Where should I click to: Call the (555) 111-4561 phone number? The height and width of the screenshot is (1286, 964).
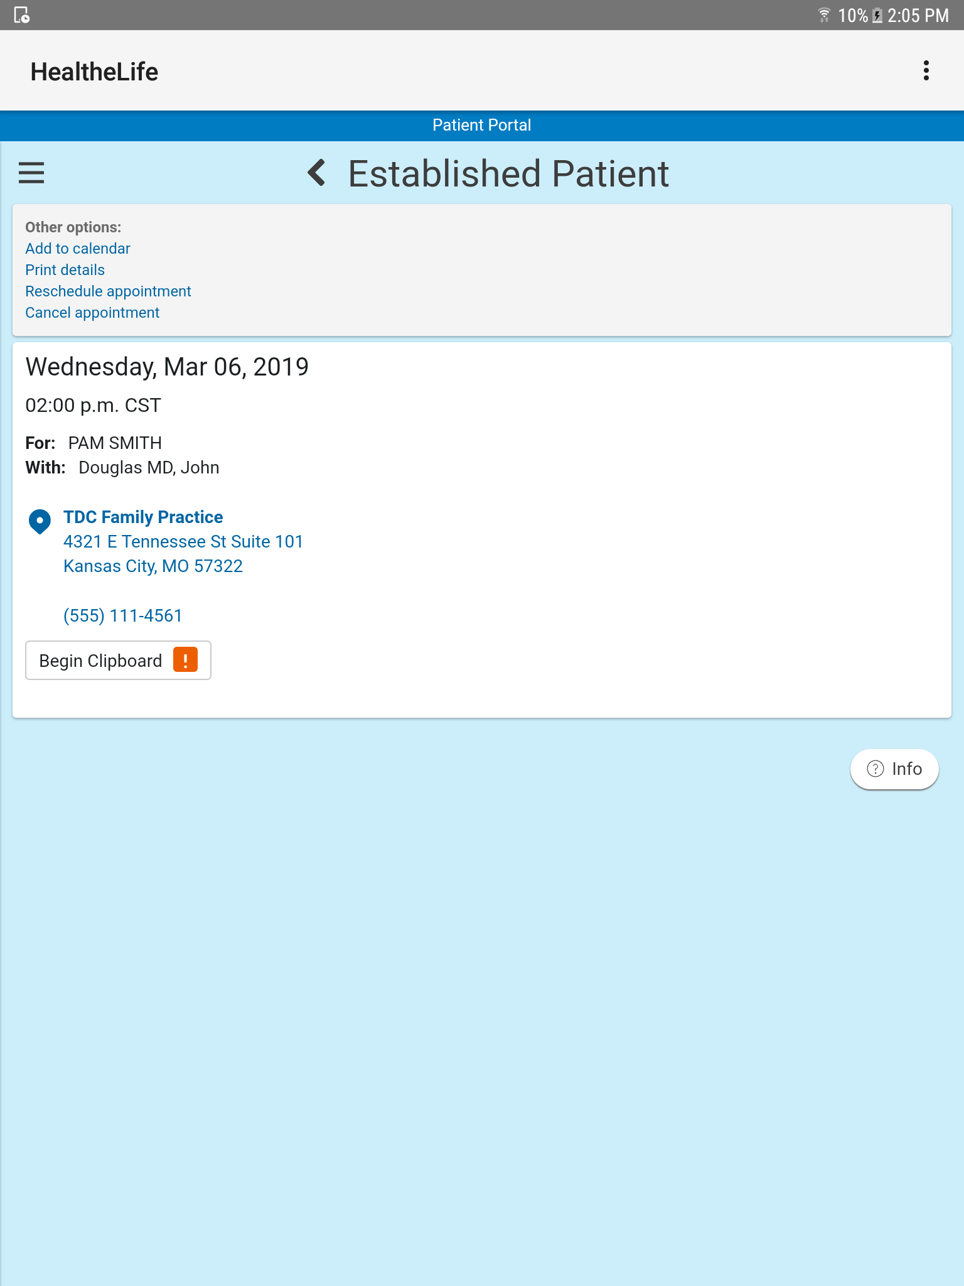122,615
